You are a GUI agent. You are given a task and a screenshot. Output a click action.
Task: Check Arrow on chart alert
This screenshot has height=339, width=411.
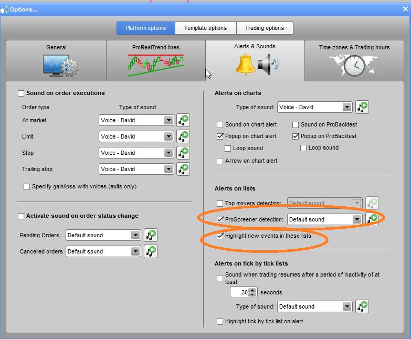220,161
